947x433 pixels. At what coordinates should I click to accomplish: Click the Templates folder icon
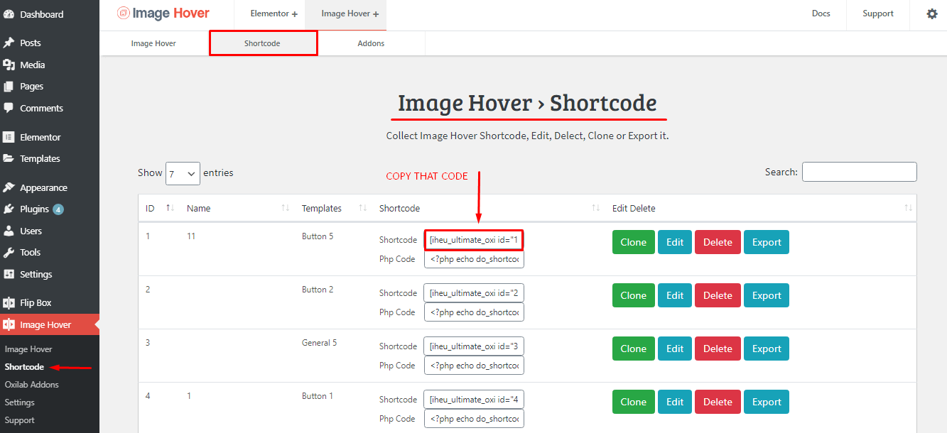tap(9, 158)
